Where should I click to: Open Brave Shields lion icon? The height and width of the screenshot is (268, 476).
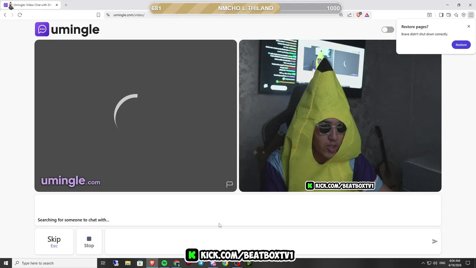click(x=359, y=15)
